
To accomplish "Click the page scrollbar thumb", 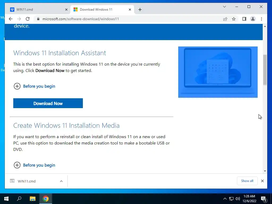I will 265,70.
